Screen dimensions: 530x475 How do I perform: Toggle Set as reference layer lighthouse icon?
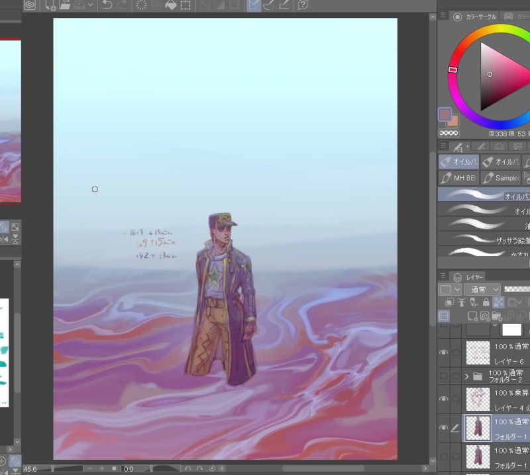461,302
